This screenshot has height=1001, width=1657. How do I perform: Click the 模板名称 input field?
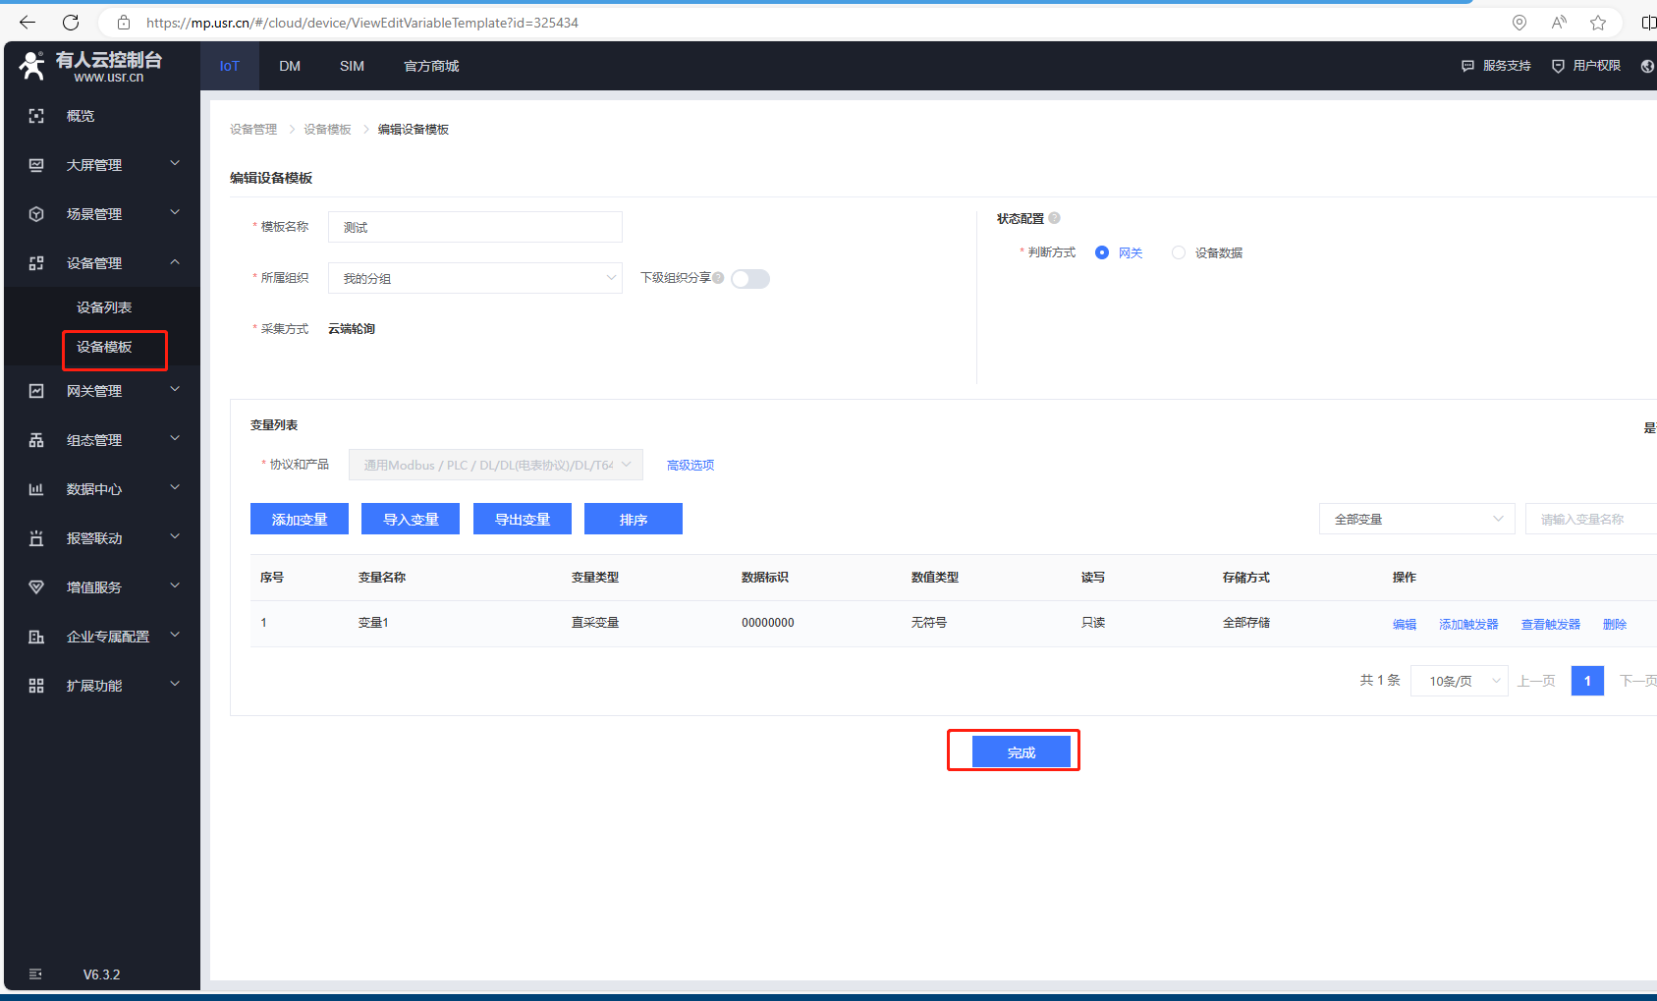[474, 227]
